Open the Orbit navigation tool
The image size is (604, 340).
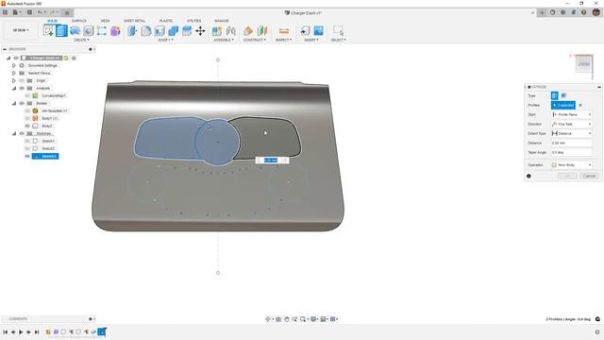[x=268, y=319]
